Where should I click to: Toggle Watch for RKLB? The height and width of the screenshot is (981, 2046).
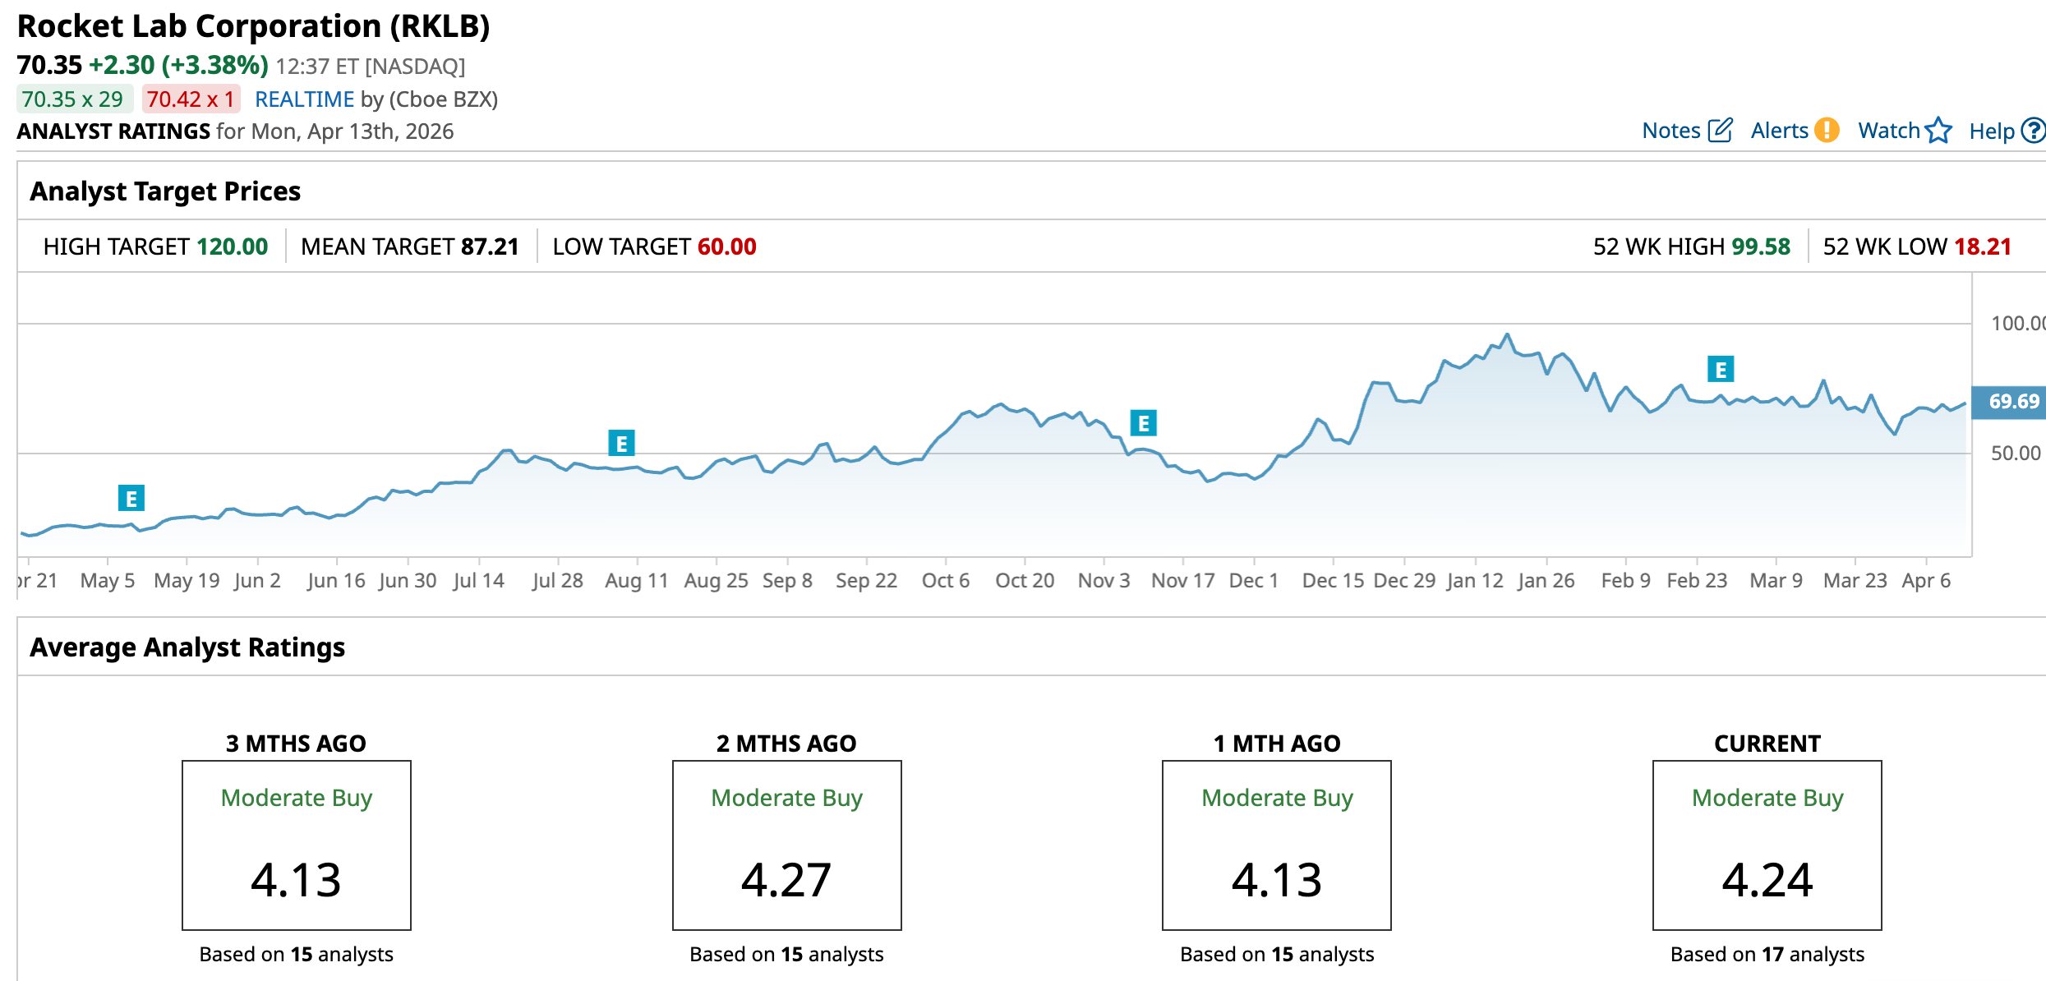click(1888, 131)
